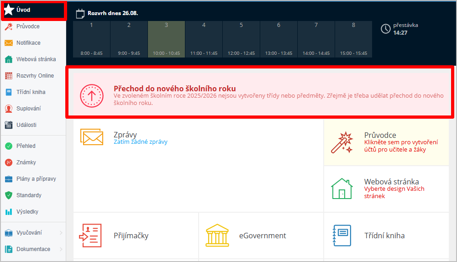457x262 pixels.
Task: Open the Přijímačky admissions form icon
Action: pos(90,236)
